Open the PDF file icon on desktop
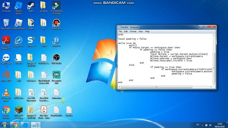This screenshot has width=228, height=128. point(43,112)
